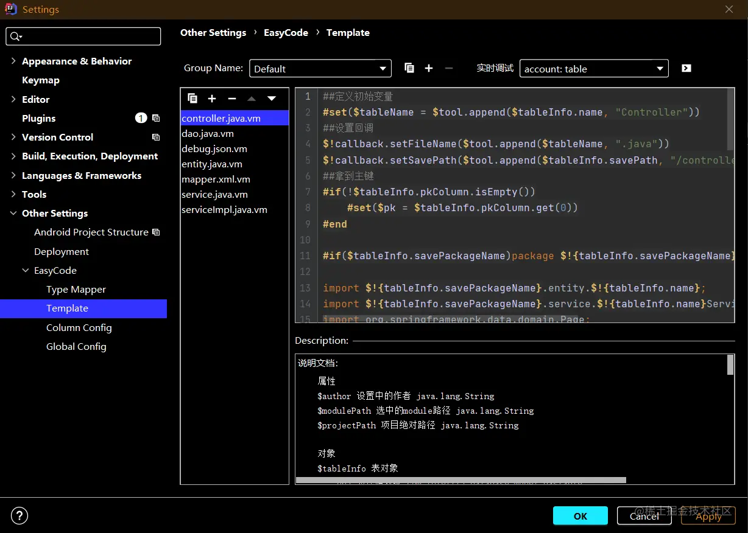748x533 pixels.
Task: Open the Plugins settings page
Action: [x=38, y=118]
